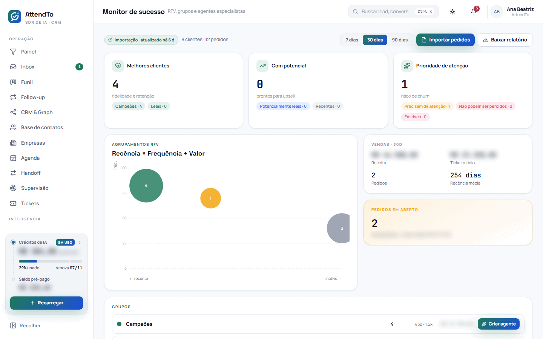Image resolution: width=543 pixels, height=339 pixels.
Task: Expand the Campeões group row
Action: click(318, 324)
